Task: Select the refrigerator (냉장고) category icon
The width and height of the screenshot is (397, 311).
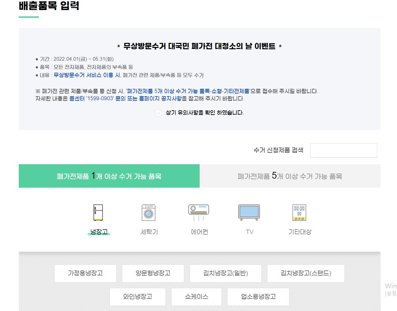Action: click(98, 212)
